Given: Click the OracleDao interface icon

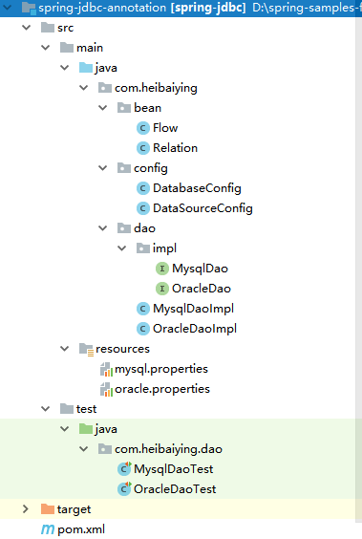Looking at the screenshot, I should (x=162, y=289).
